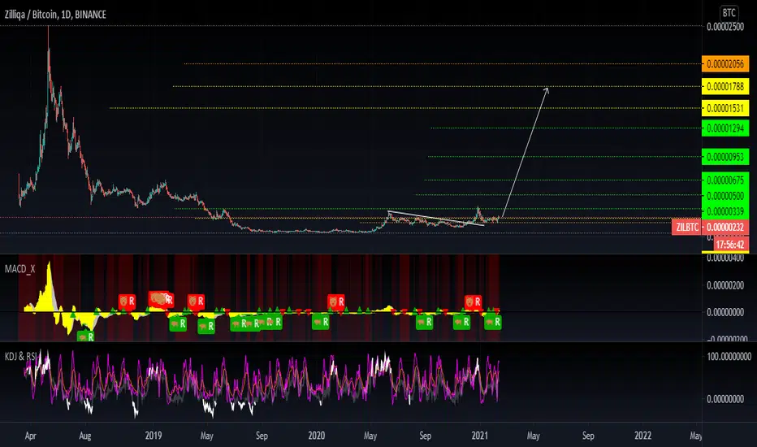Select the 0.00000500 target level label
This screenshot has width=757, height=447.
[x=725, y=196]
